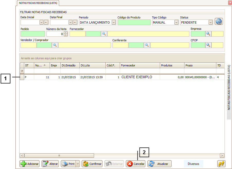Select the Notas Fiscais Recebidas (Lista) tab

39,3
